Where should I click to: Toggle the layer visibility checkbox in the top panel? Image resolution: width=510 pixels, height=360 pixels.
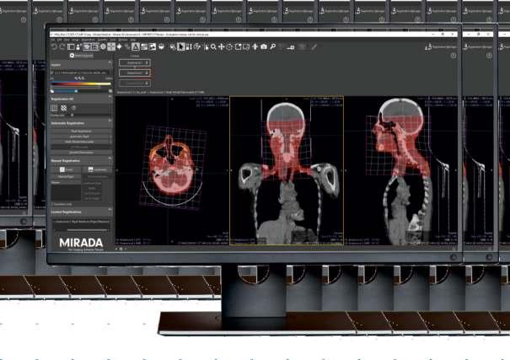tap(52, 73)
